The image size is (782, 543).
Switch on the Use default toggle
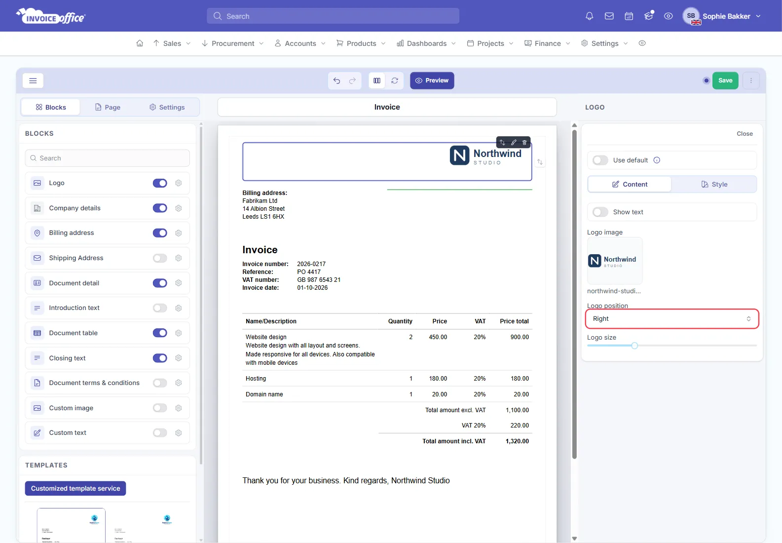(600, 160)
